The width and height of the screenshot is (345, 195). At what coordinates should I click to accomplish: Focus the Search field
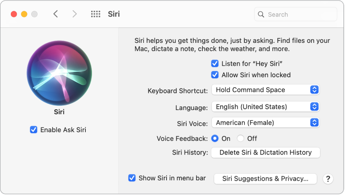(296, 14)
